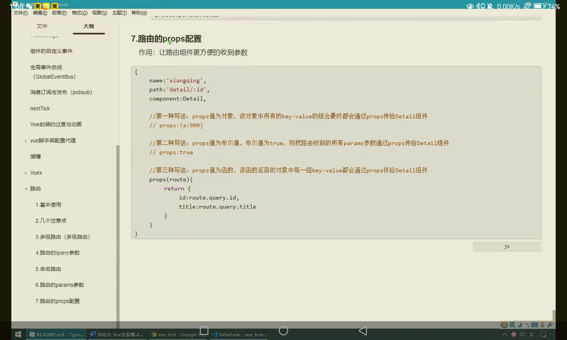567x340 pixels.
Task: Switch to the 文件 sidebar tab
Action: [42, 26]
